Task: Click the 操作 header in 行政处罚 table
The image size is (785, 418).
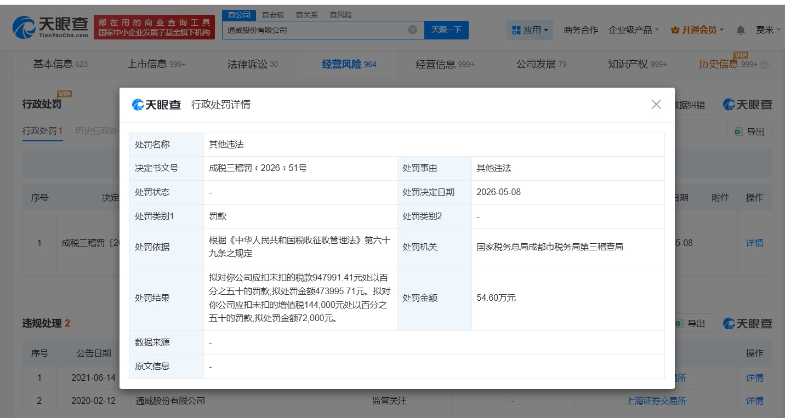Action: 754,197
